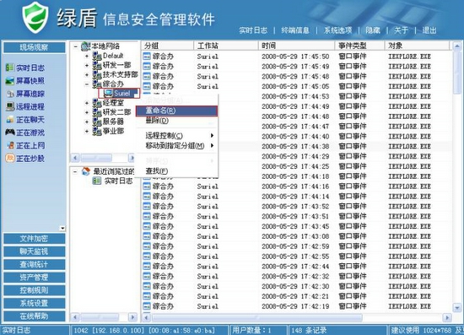
Task: Select 屏幕快照 screen snapshot icon
Action: (10, 81)
